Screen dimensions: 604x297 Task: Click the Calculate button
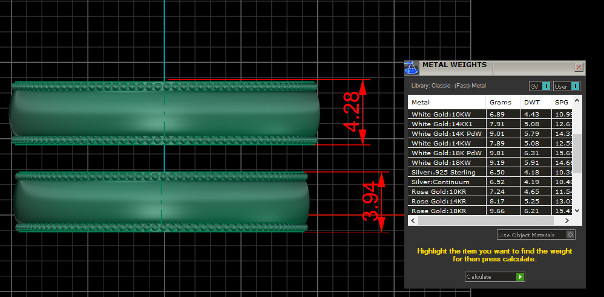[494, 277]
